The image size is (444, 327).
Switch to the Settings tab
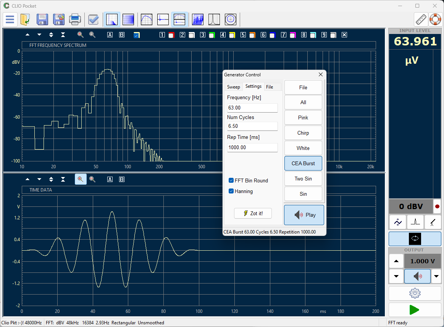tap(253, 86)
